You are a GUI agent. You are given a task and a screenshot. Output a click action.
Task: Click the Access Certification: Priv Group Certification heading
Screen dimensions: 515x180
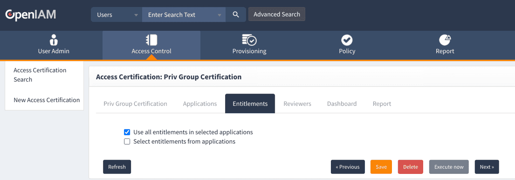coord(169,77)
